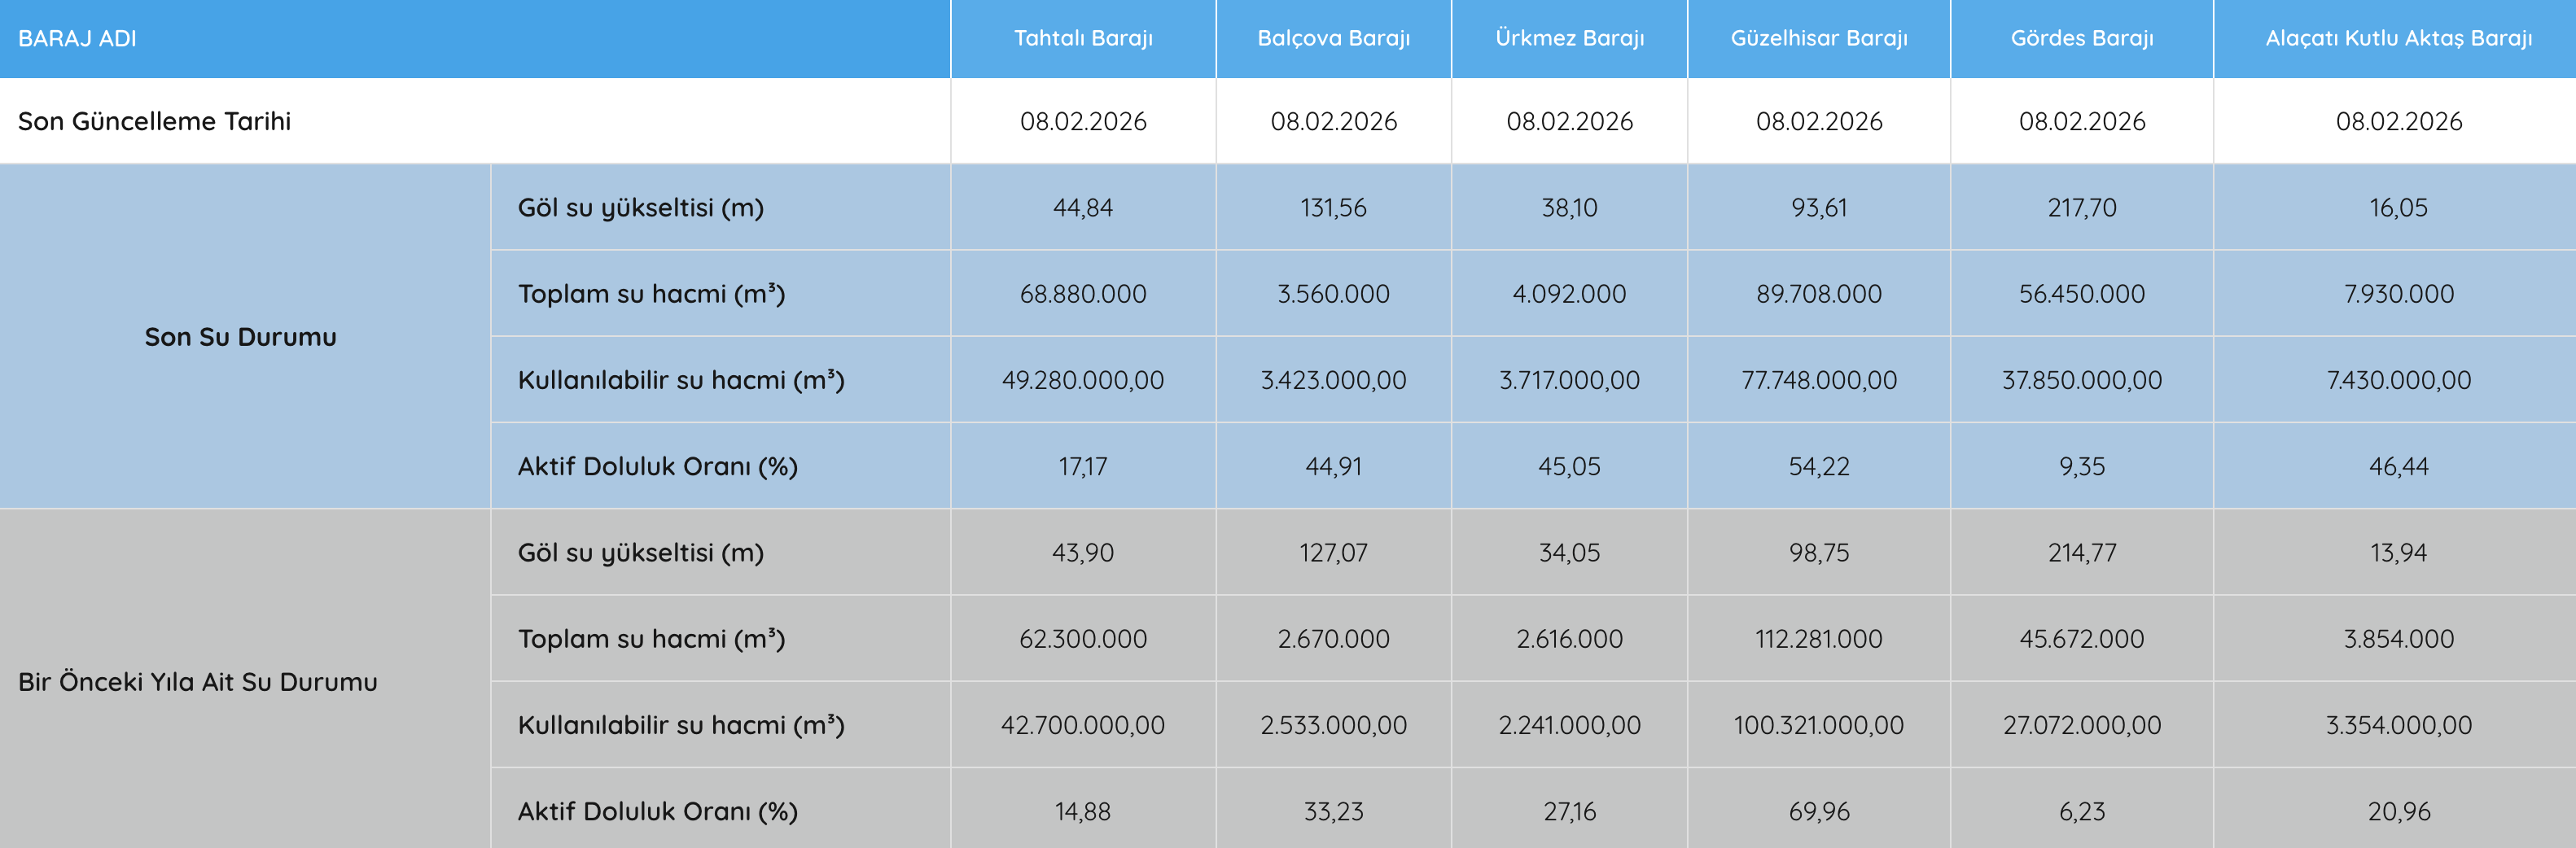2576x848 pixels.
Task: Select Güzelhisar total volume 89.708.000
Action: (x=1819, y=294)
